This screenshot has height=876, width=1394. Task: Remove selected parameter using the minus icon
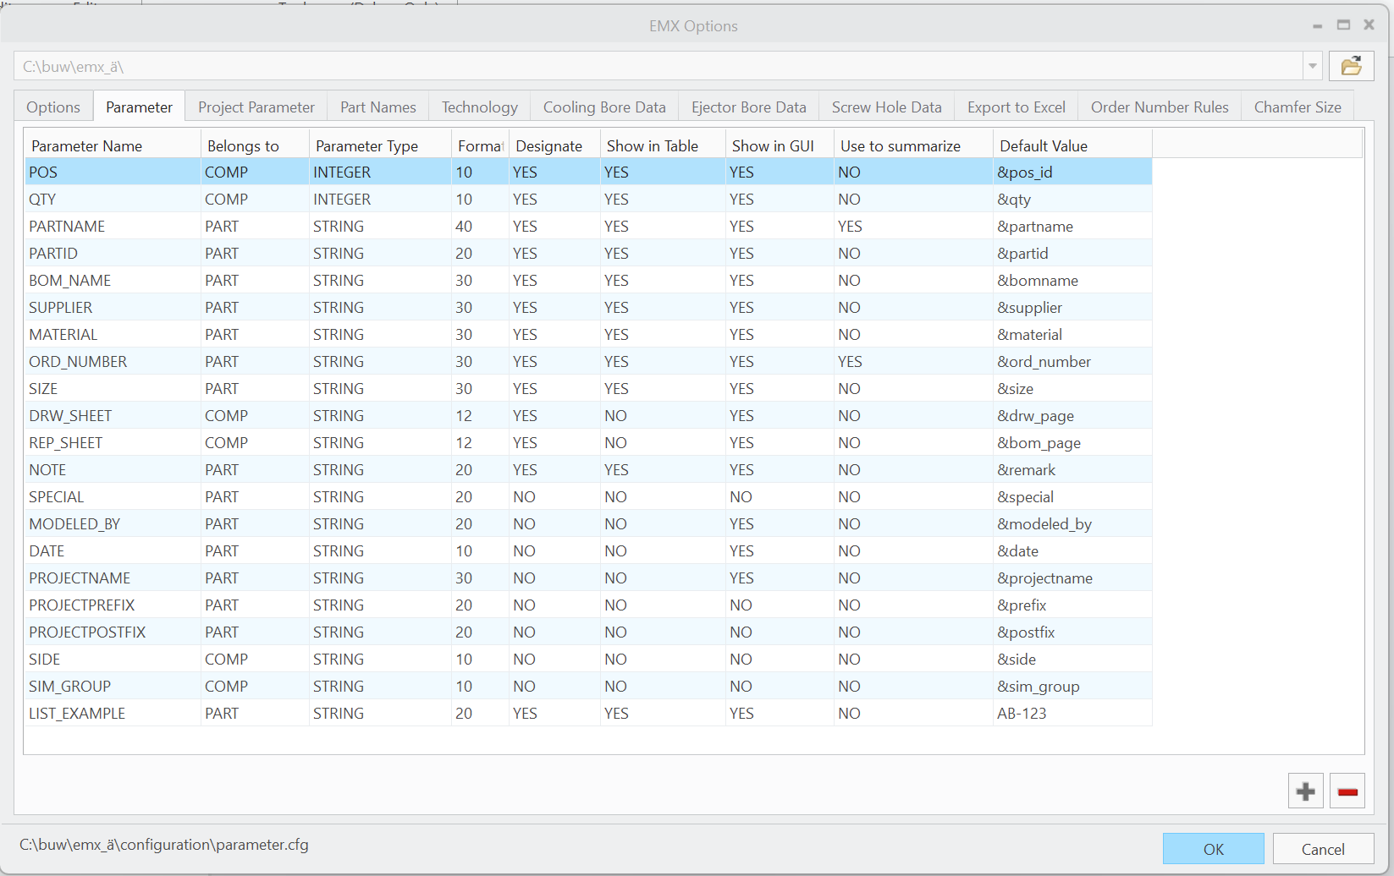tap(1347, 791)
